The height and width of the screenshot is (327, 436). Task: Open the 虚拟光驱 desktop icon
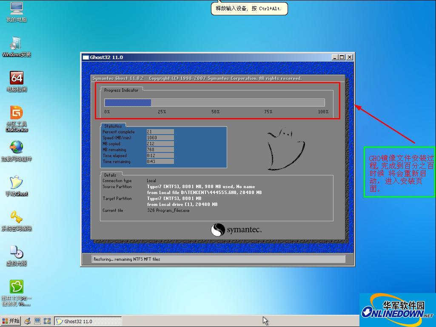(x=17, y=256)
